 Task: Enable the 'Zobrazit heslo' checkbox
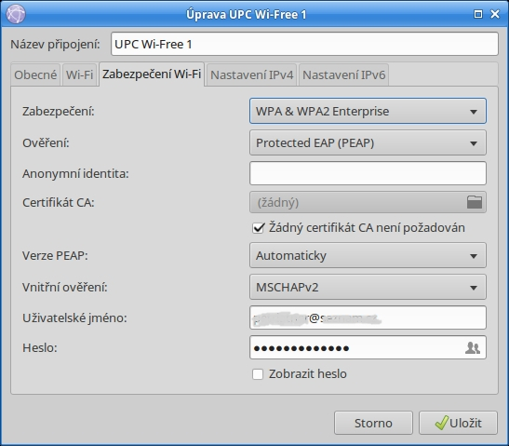click(x=258, y=374)
